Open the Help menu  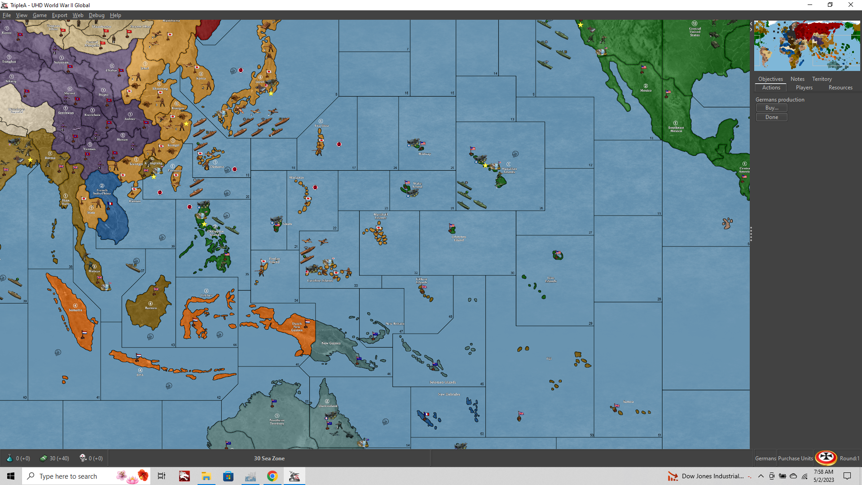click(115, 15)
